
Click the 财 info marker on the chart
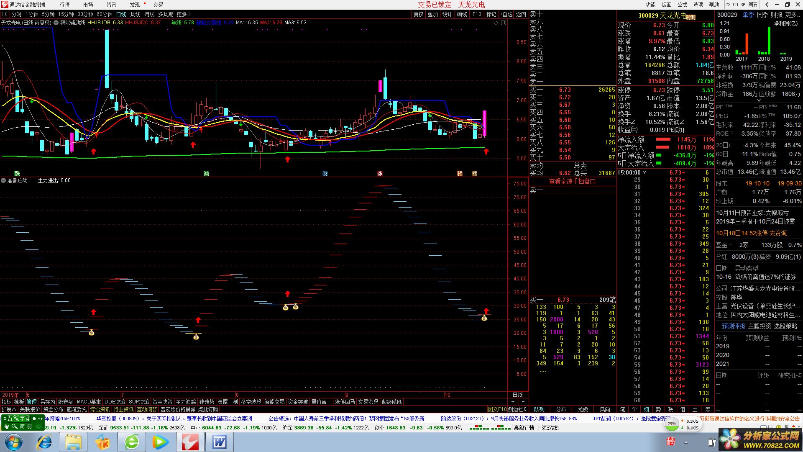[x=325, y=174]
